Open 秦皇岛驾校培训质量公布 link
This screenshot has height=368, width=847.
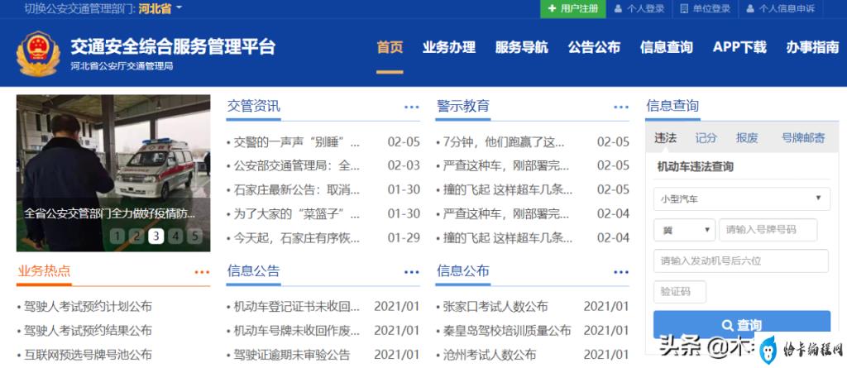(507, 330)
